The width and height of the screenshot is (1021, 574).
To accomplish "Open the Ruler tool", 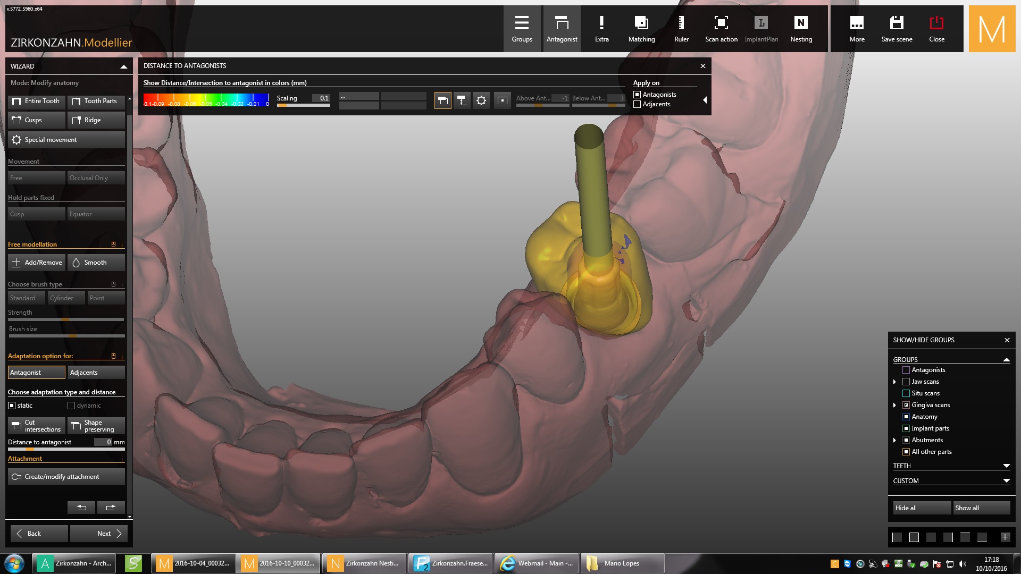I will (x=681, y=29).
